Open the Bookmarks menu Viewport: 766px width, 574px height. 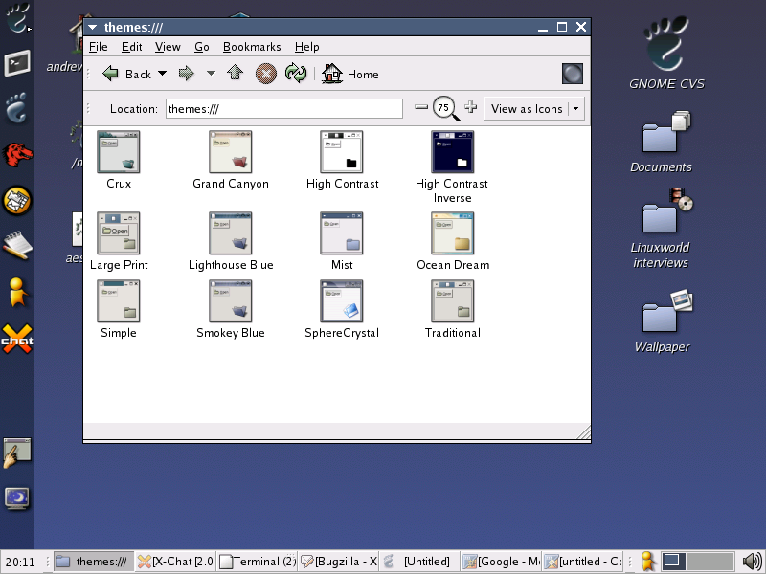(252, 47)
